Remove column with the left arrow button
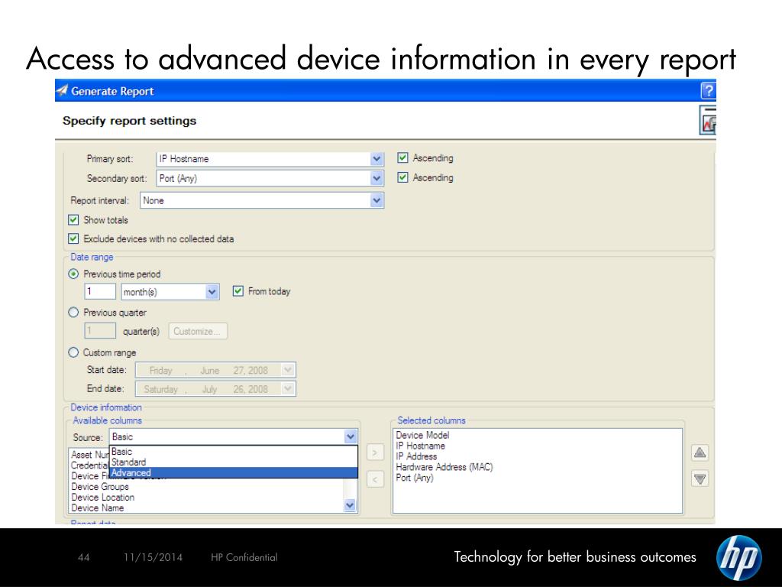This screenshot has height=587, width=782. (375, 480)
